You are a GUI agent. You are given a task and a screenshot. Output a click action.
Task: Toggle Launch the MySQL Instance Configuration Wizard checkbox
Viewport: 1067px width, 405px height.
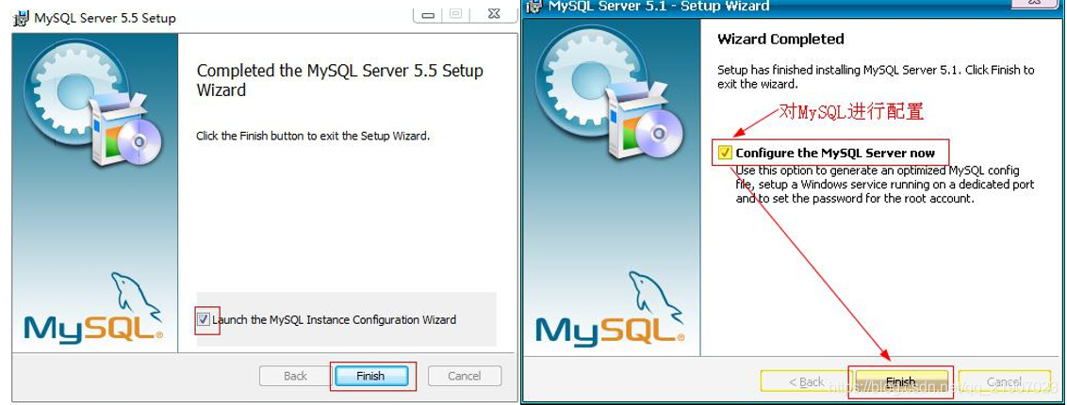click(203, 319)
